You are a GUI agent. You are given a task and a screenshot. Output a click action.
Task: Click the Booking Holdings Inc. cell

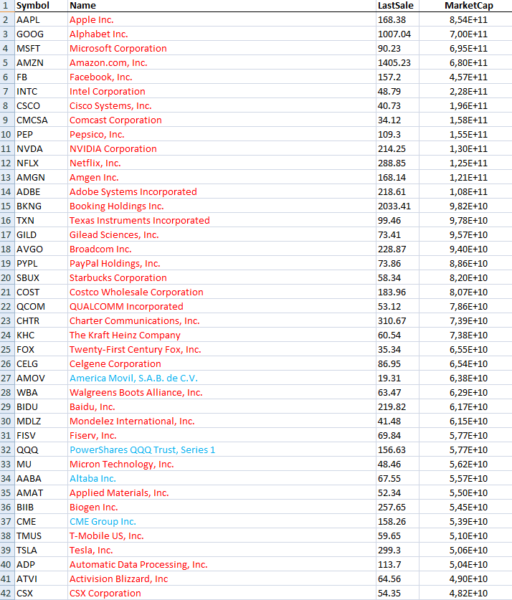pos(222,206)
